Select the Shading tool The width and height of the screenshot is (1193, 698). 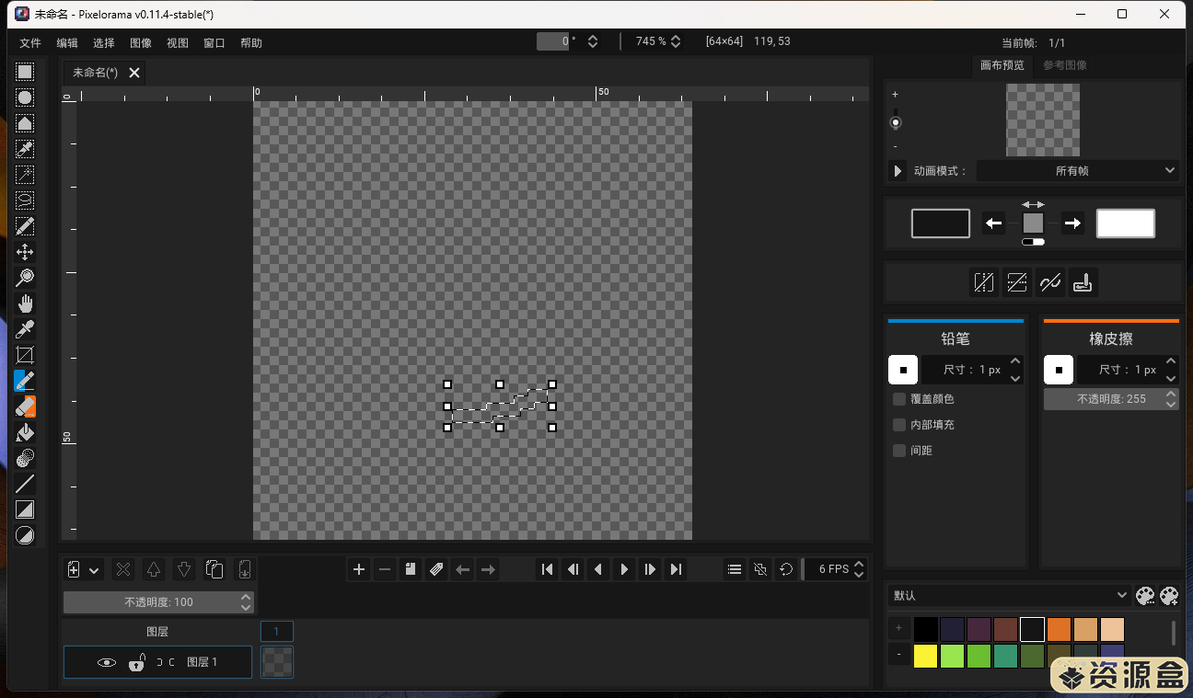[x=25, y=458]
